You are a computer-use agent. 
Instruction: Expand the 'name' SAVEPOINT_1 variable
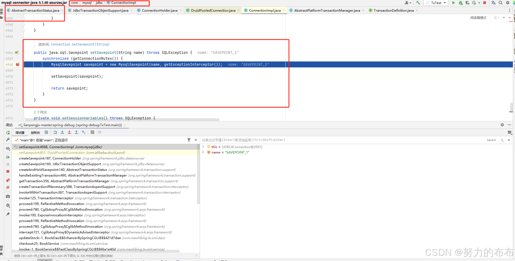(x=203, y=152)
